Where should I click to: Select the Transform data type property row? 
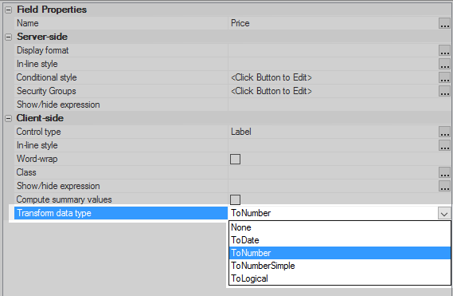[x=121, y=213]
